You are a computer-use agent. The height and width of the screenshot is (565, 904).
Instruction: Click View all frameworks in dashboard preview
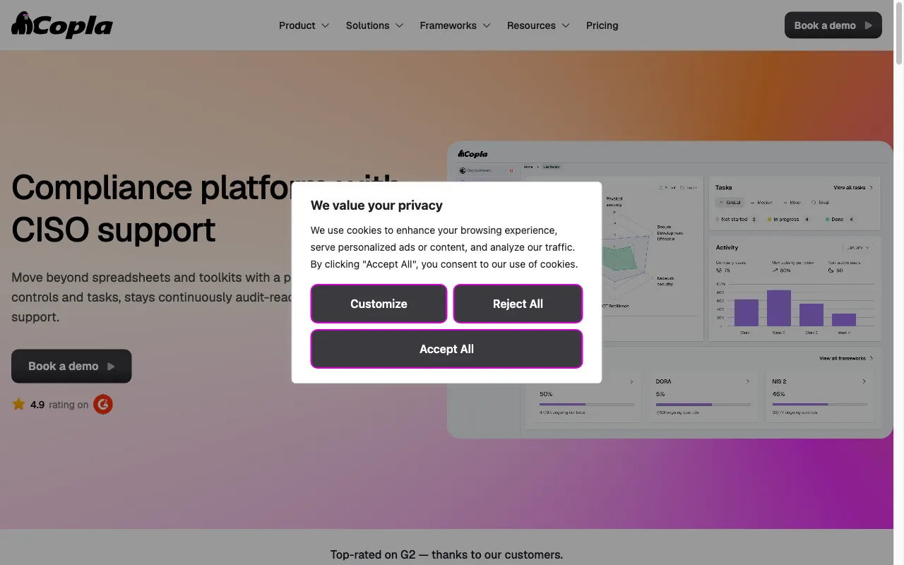(x=846, y=359)
